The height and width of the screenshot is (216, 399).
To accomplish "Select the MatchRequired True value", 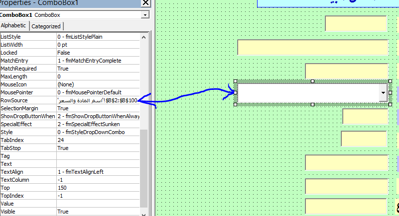I will (x=98, y=69).
